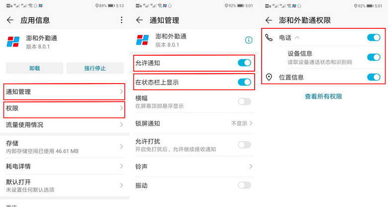Go back from 通知管理 screen
This screenshot has width=388, height=207.
pyautogui.click(x=140, y=20)
